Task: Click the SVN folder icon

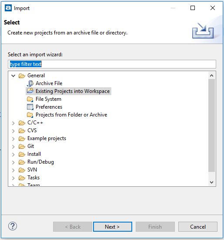Action: pyautogui.click(x=22, y=170)
